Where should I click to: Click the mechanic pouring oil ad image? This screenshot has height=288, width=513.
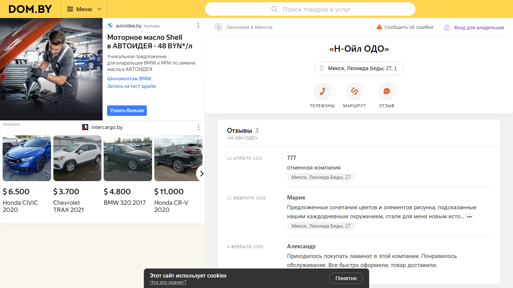point(51,69)
